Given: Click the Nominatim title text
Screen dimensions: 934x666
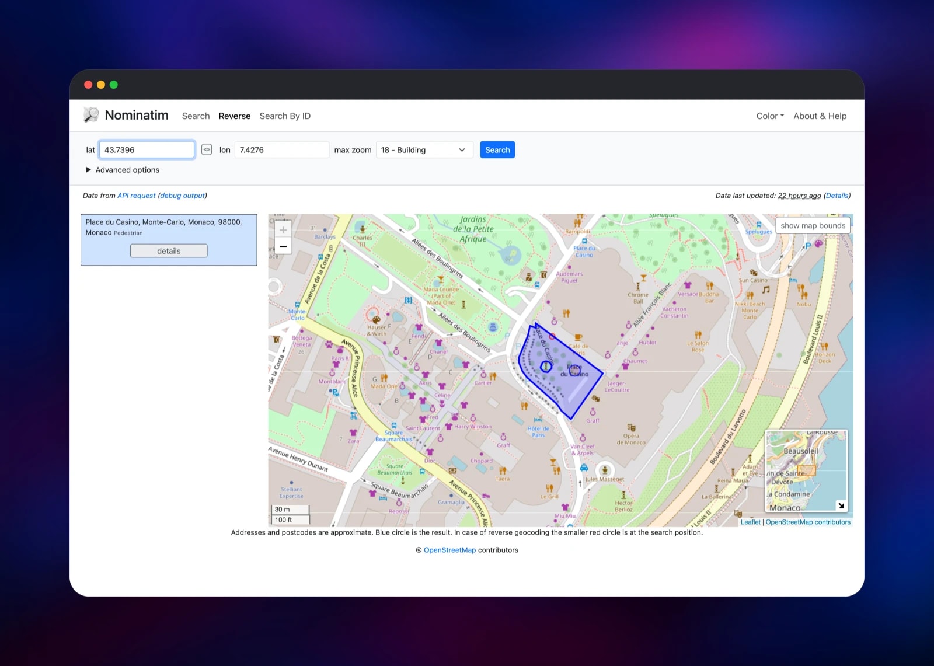Looking at the screenshot, I should [137, 115].
